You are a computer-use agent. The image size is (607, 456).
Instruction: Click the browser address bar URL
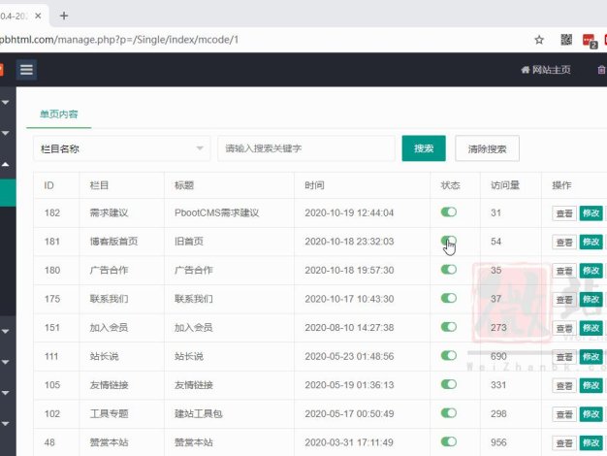coord(119,40)
